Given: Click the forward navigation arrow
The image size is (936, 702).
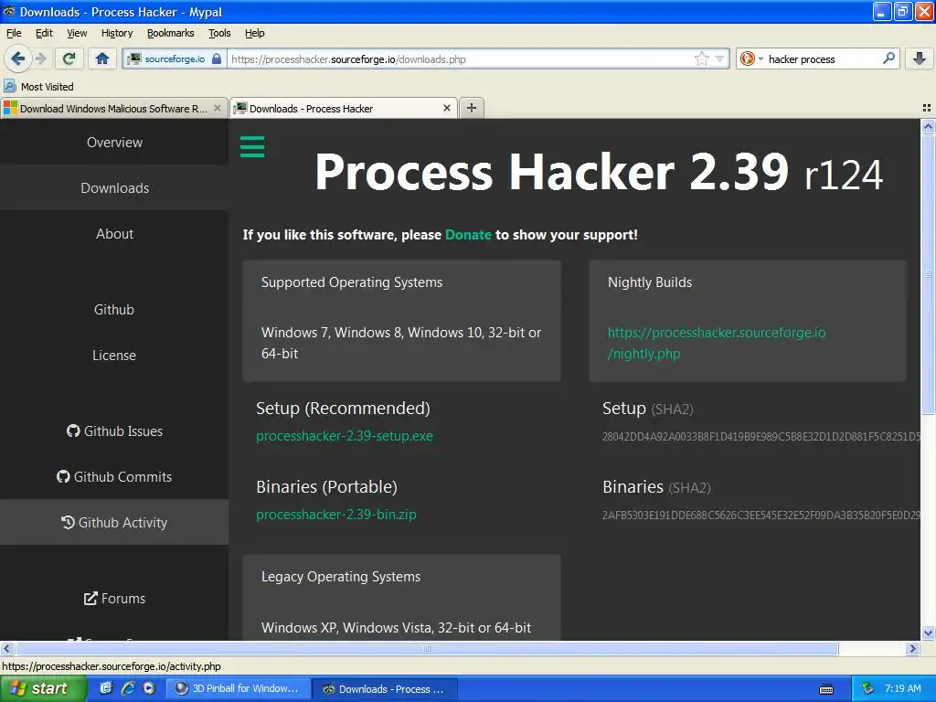Looking at the screenshot, I should point(40,58).
